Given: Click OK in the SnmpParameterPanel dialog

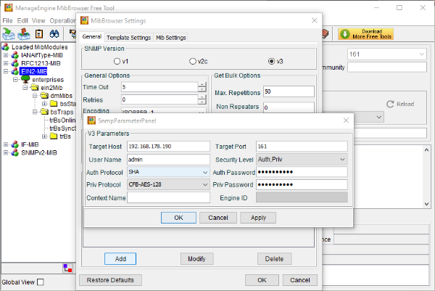Looking at the screenshot, I should [x=178, y=218].
